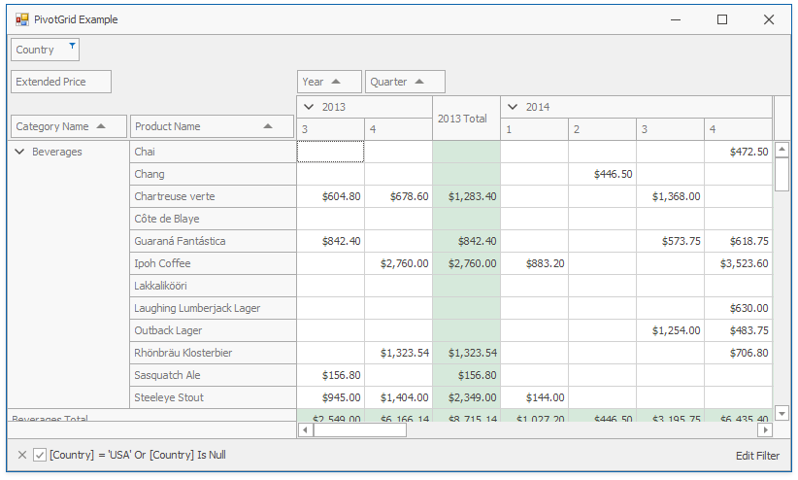Remove filter using the X icon
Image resolution: width=798 pixels, height=480 pixels.
tap(22, 455)
